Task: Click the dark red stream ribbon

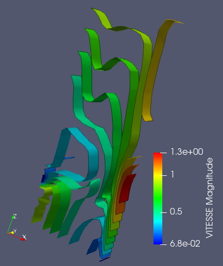Action: click(128, 189)
